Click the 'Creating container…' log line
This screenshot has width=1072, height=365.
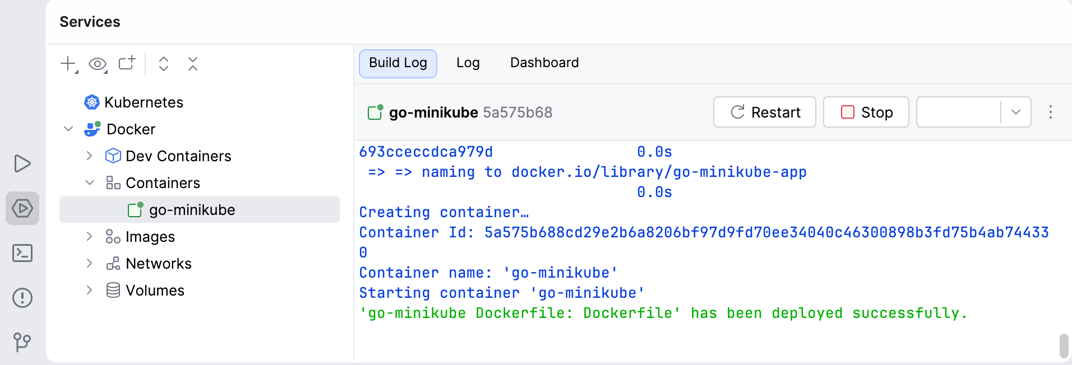443,212
